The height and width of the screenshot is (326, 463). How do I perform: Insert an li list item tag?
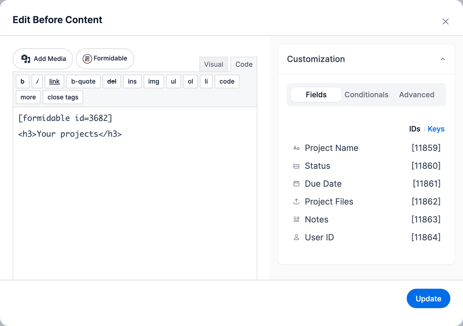206,81
